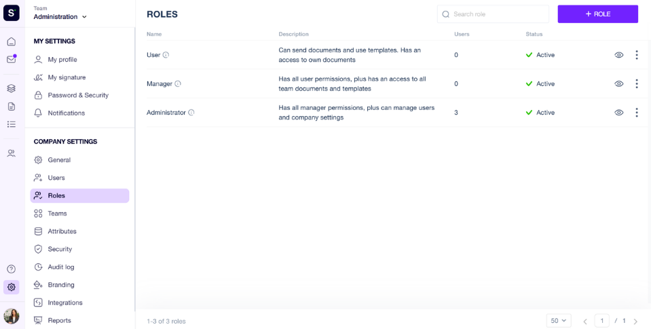Open the contacts people icon in rail
This screenshot has width=651, height=329.
(x=12, y=153)
